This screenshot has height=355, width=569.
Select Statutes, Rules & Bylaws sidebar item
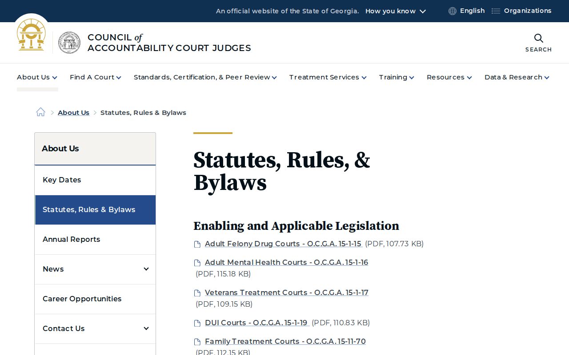click(x=95, y=210)
